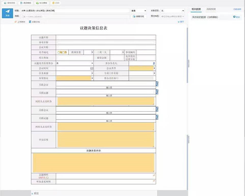Click 插入项 under the second 关联议题 row
The width and height of the screenshot is (245, 196).
click(x=109, y=121)
